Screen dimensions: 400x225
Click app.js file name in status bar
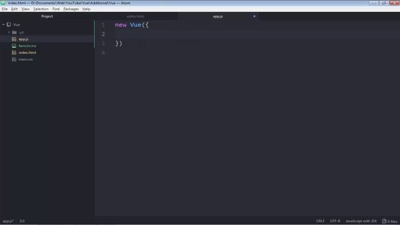pyautogui.click(x=8, y=221)
